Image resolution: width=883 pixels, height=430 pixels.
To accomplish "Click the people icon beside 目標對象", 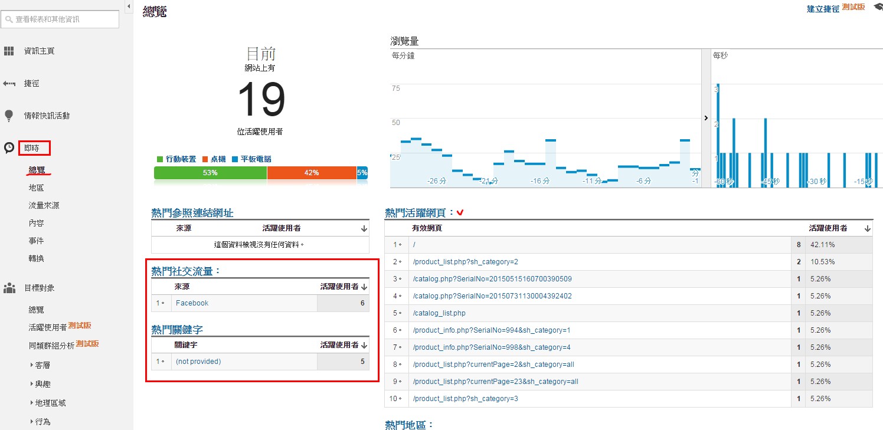I will click(x=9, y=288).
